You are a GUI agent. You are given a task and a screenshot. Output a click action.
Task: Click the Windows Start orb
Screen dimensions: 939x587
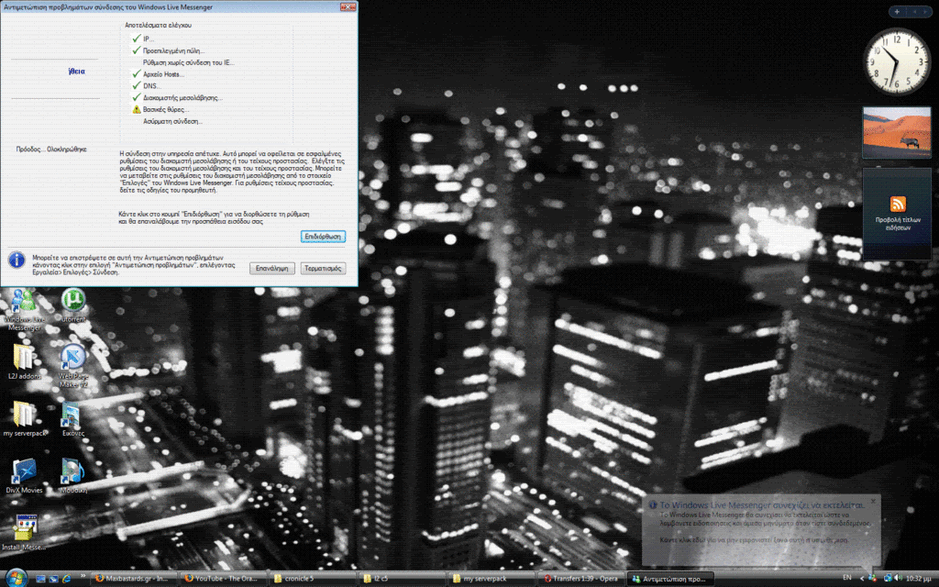pos(16,578)
